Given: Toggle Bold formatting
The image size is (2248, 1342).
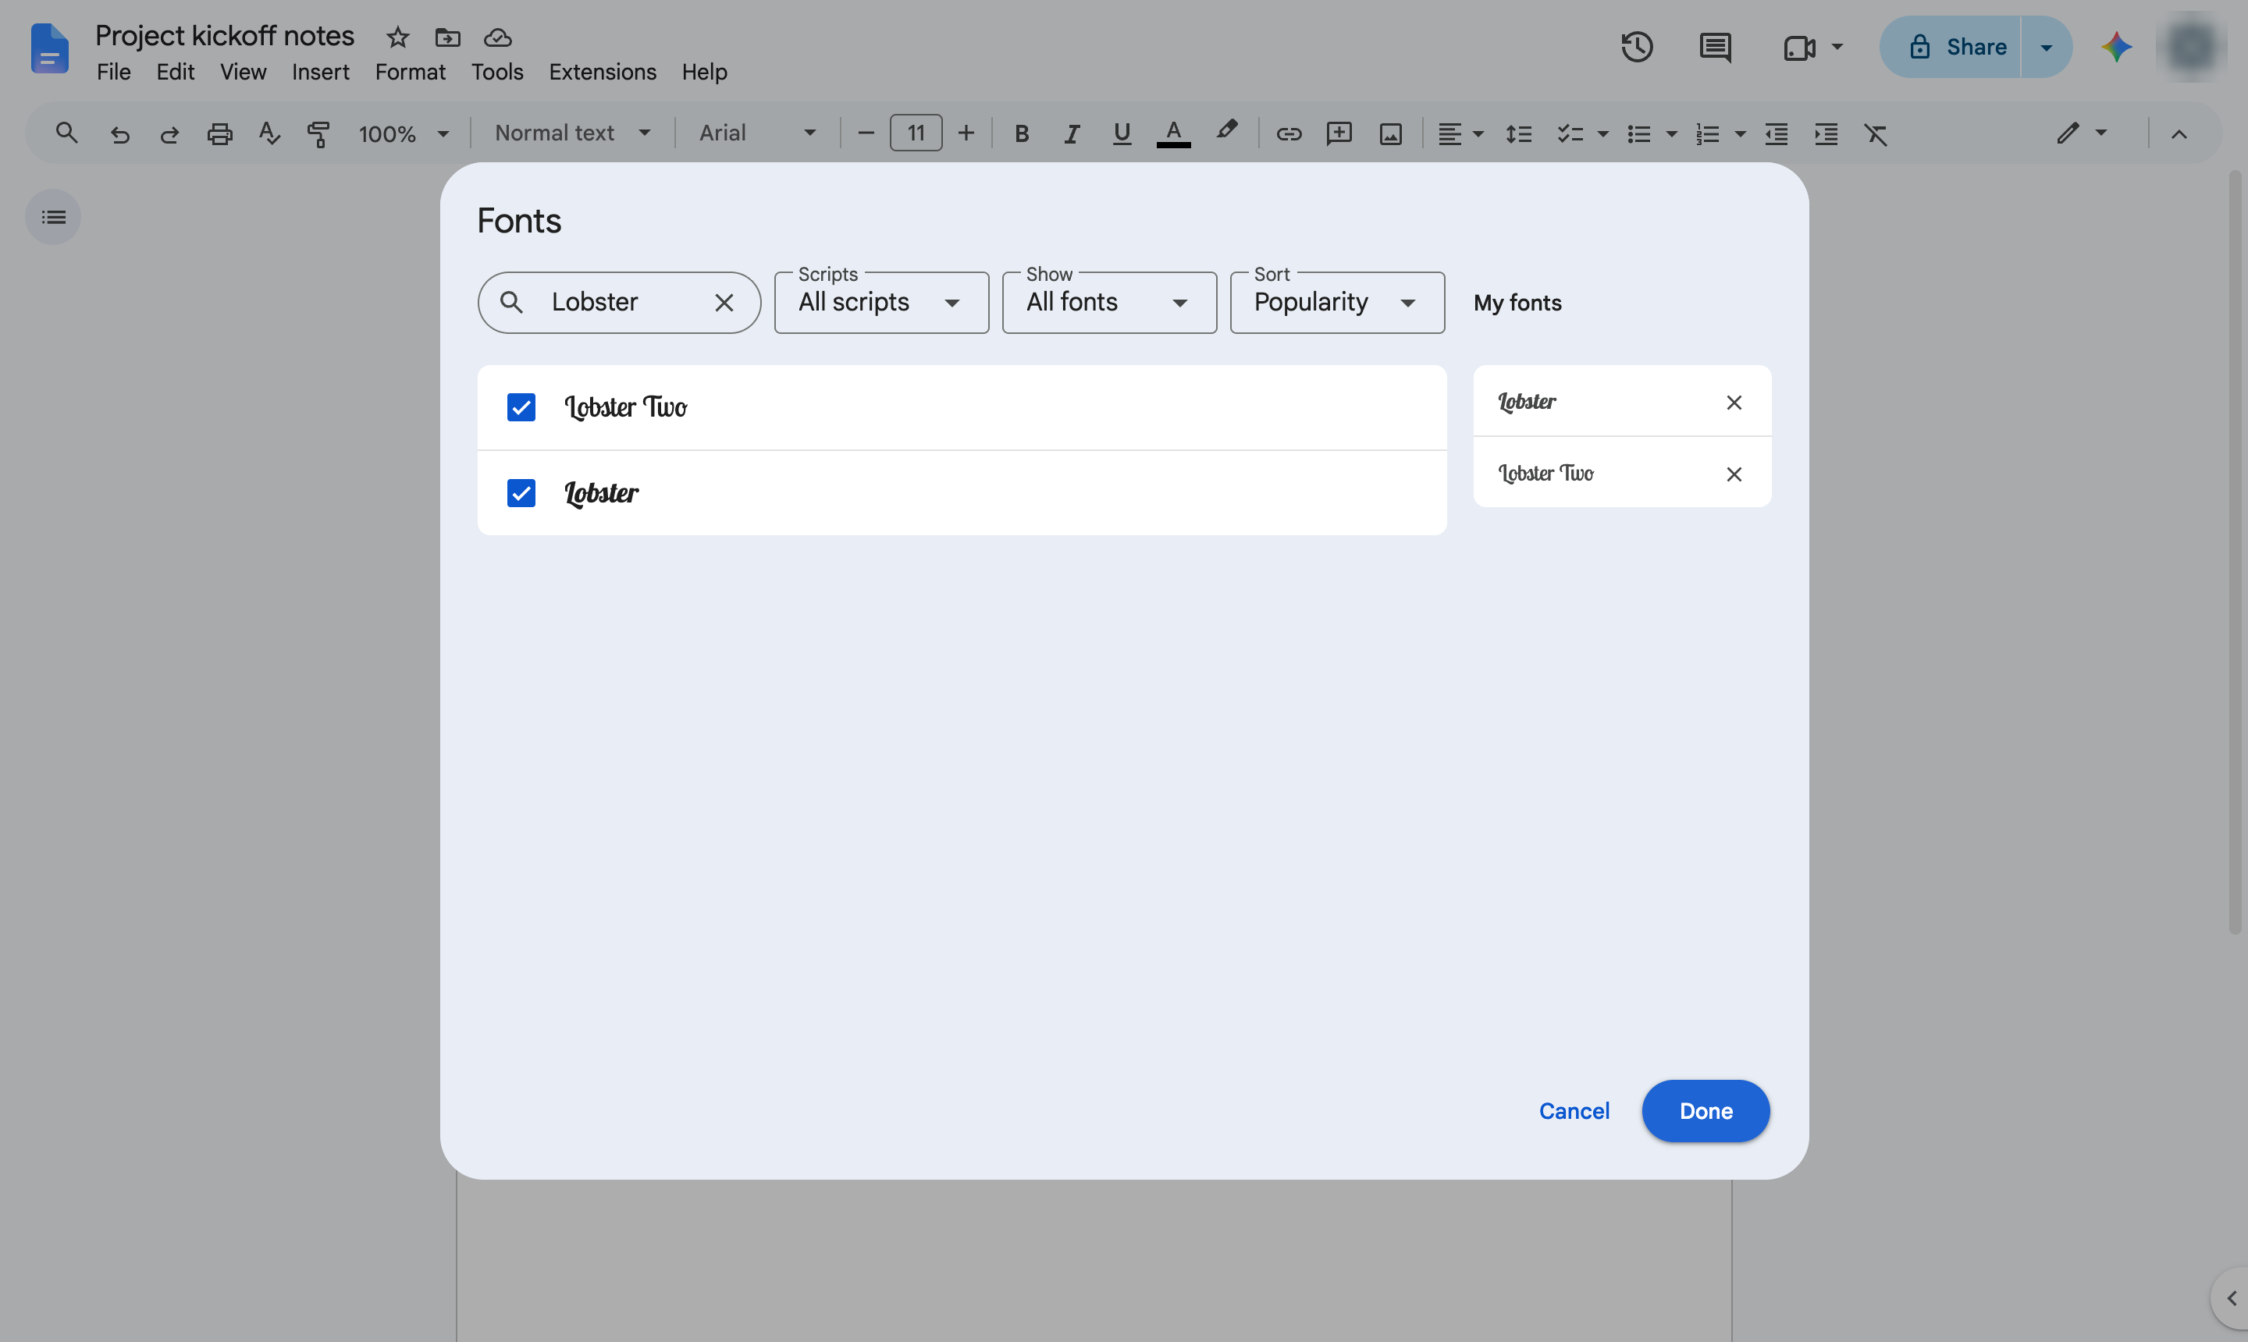Looking at the screenshot, I should [x=1021, y=134].
